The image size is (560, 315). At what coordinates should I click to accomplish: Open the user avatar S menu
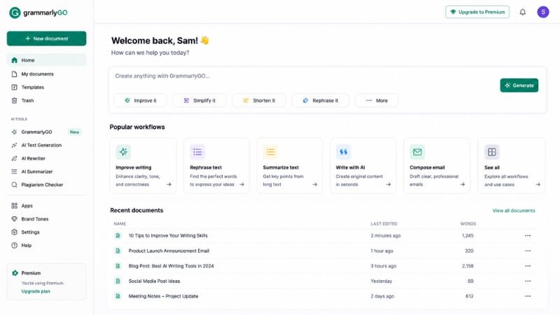543,12
